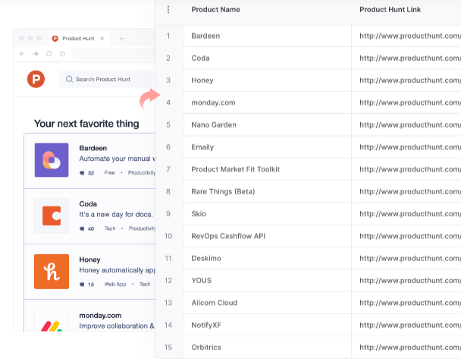
Task: Click the Product Hunt logo icon
Action: pos(36,78)
